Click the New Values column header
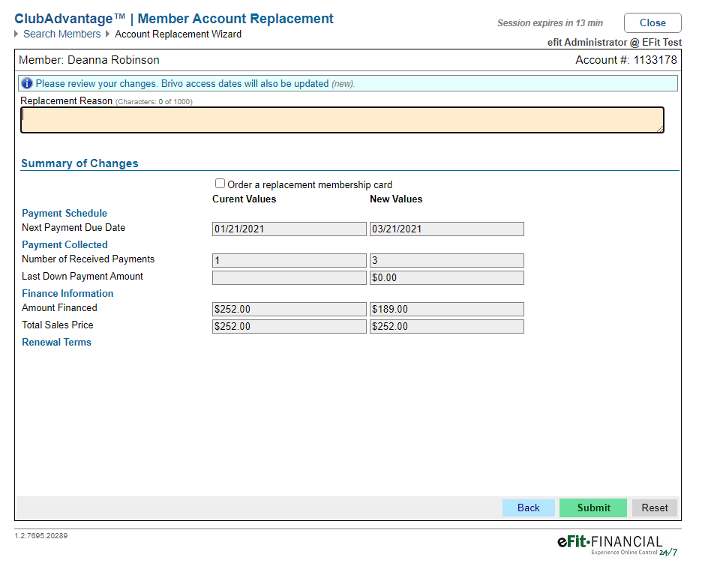This screenshot has height=566, width=702. point(396,199)
